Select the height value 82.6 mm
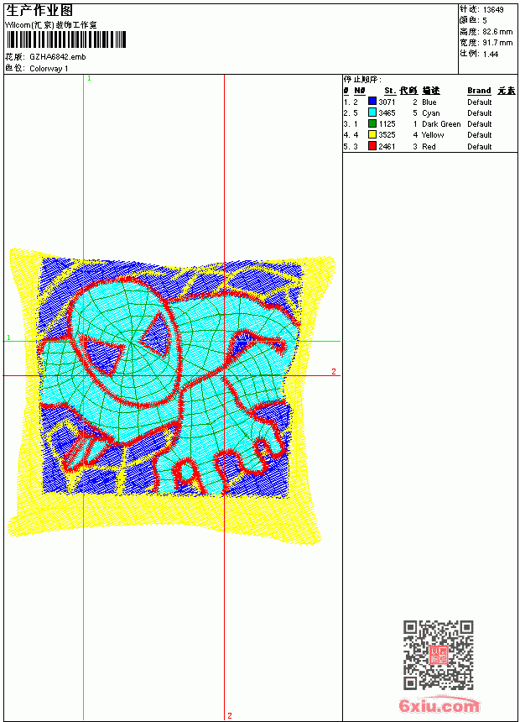The image size is (520, 722). 497,32
